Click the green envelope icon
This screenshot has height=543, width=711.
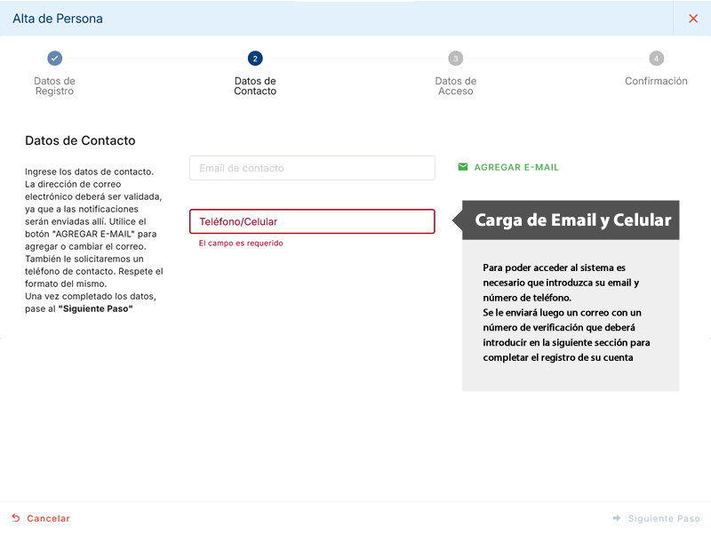(x=463, y=167)
